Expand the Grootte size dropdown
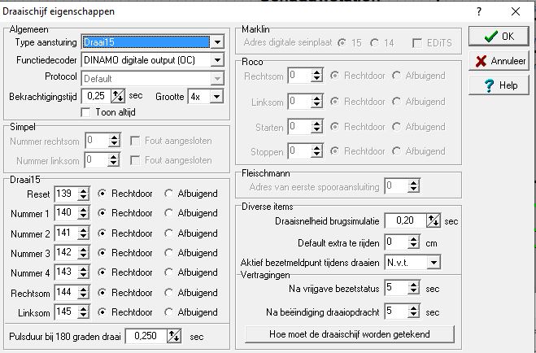This screenshot has width=536, height=353. coord(217,96)
